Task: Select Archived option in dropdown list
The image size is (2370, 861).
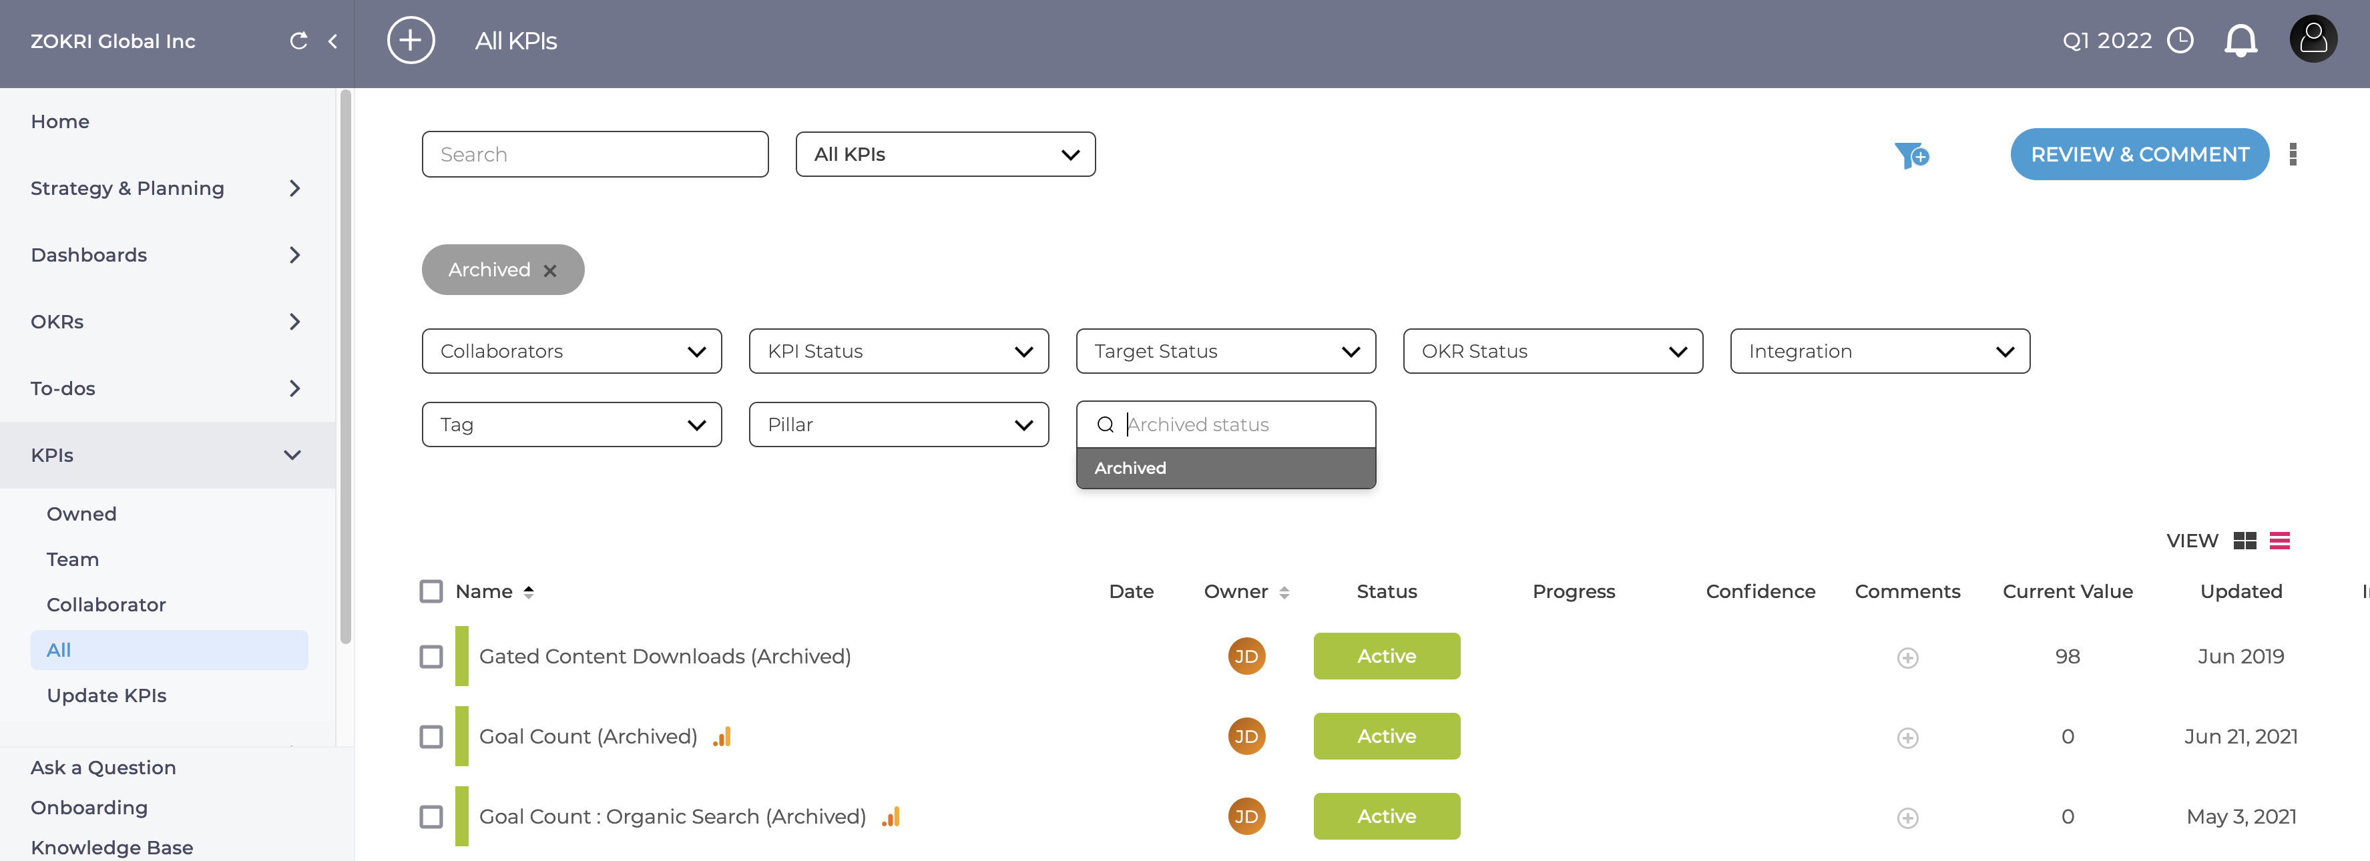Action: coord(1226,469)
